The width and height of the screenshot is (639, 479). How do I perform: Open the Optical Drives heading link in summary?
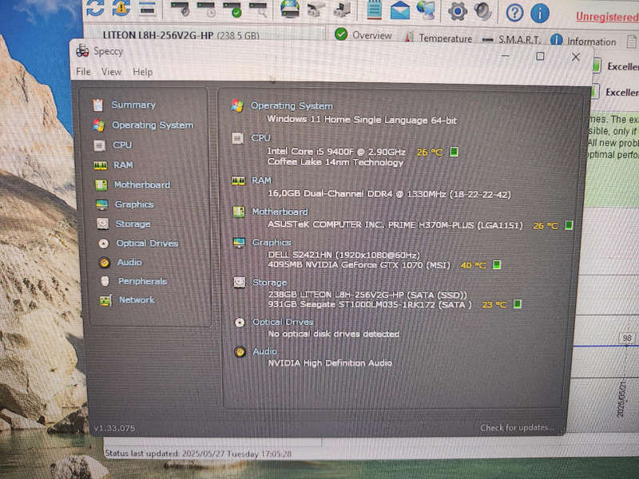283,323
